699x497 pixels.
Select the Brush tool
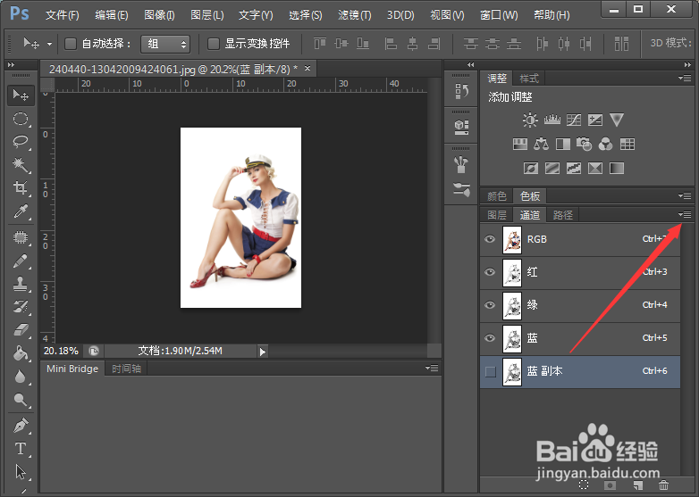pos(21,261)
